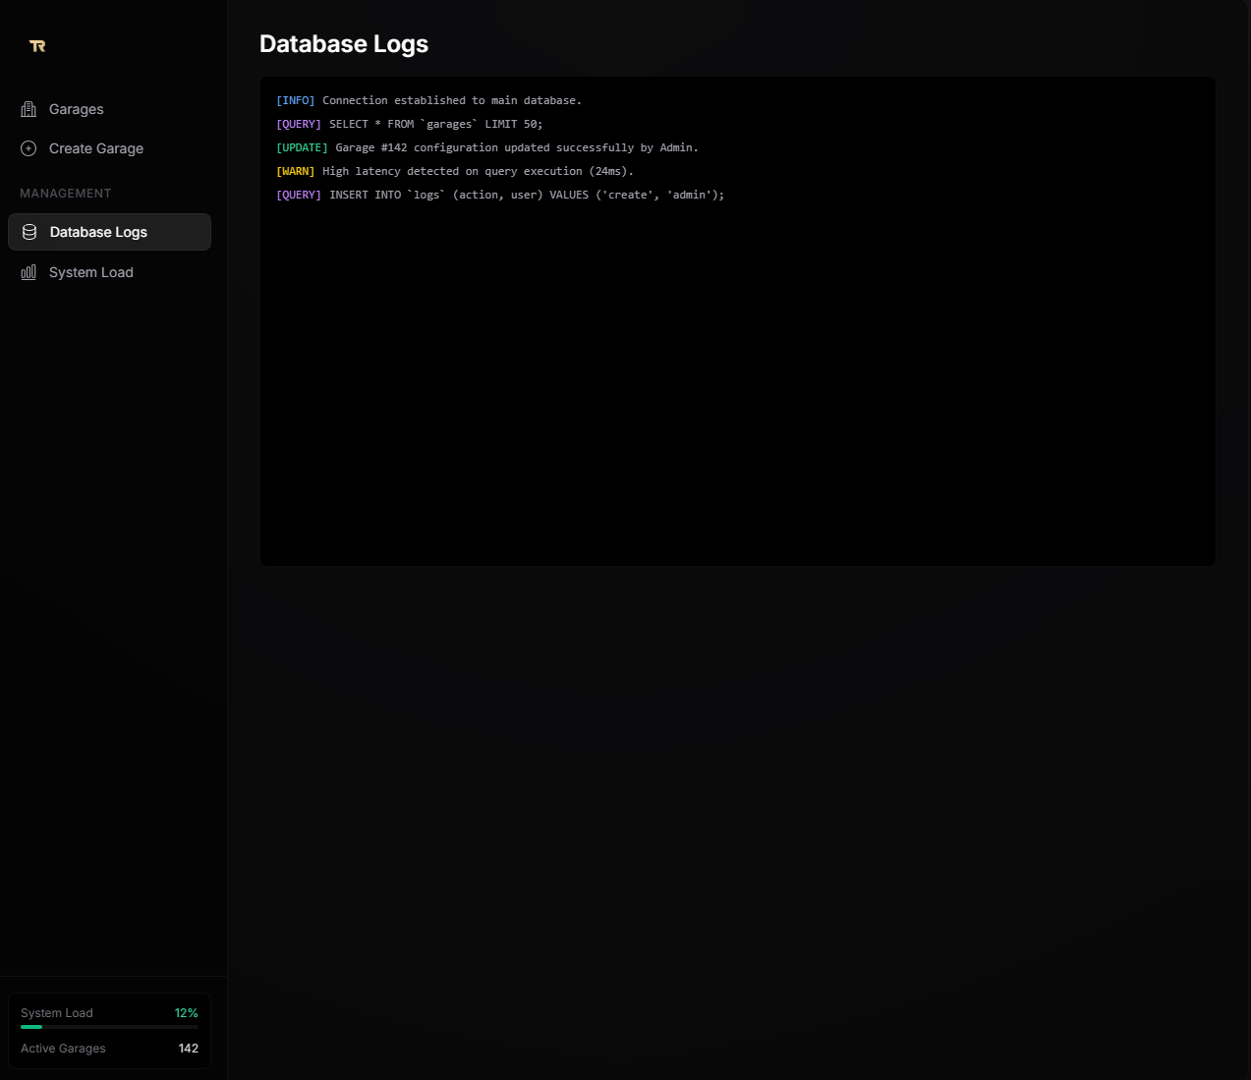Click the 142 active garages count
The height and width of the screenshot is (1080, 1251).
[x=189, y=1049]
